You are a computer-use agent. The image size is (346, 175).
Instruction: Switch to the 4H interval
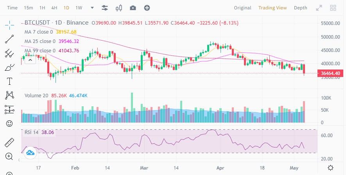(54, 8)
